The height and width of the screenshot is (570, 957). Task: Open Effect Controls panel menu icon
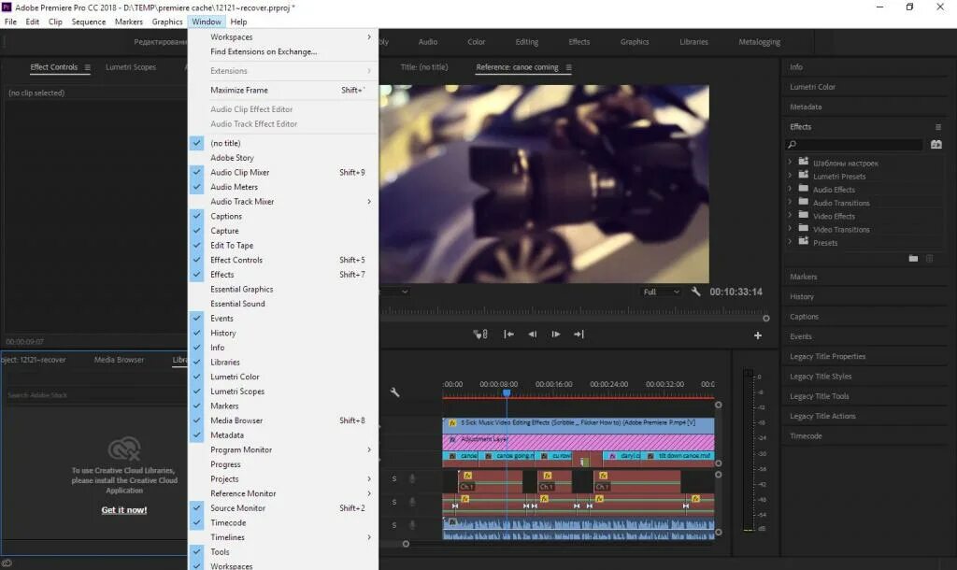(x=87, y=67)
